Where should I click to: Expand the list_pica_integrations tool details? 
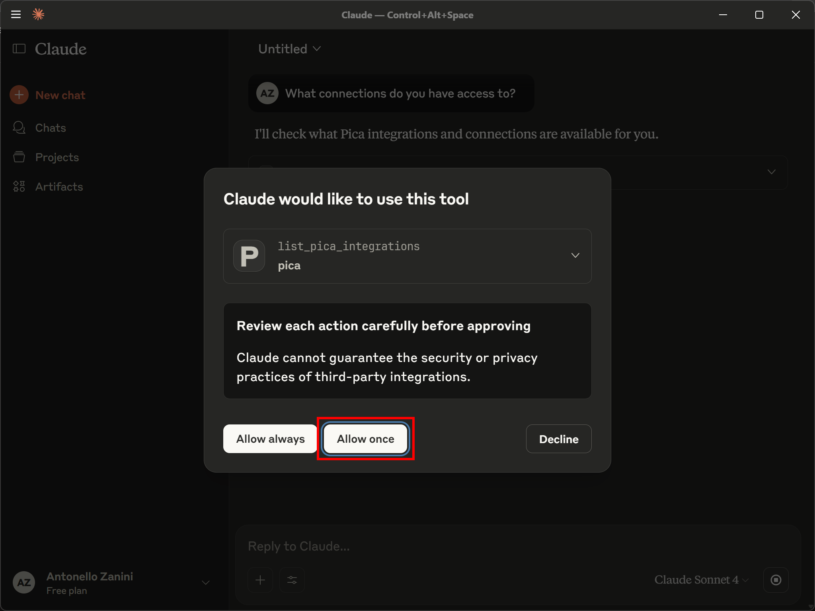(x=575, y=256)
